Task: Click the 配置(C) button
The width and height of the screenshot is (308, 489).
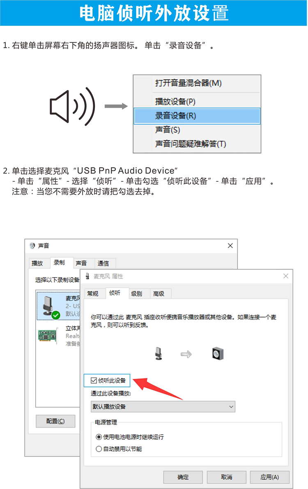Action: (55, 421)
